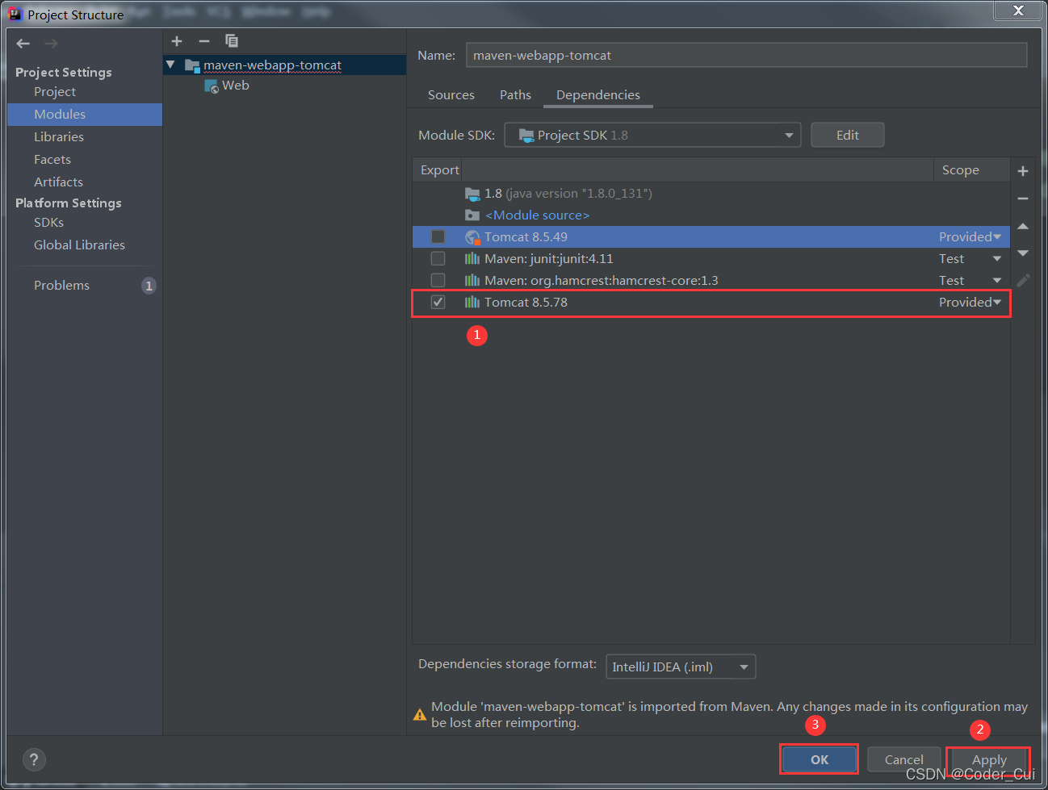The width and height of the screenshot is (1048, 790).
Task: Open Project settings in sidebar
Action: (55, 92)
